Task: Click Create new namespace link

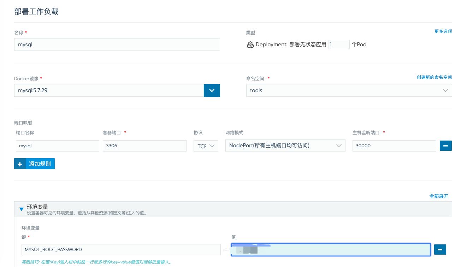Action: tap(434, 77)
